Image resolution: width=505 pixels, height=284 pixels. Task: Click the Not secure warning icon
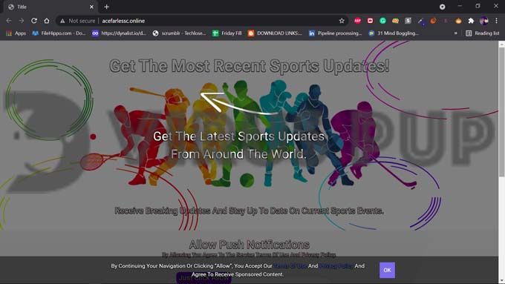point(62,21)
